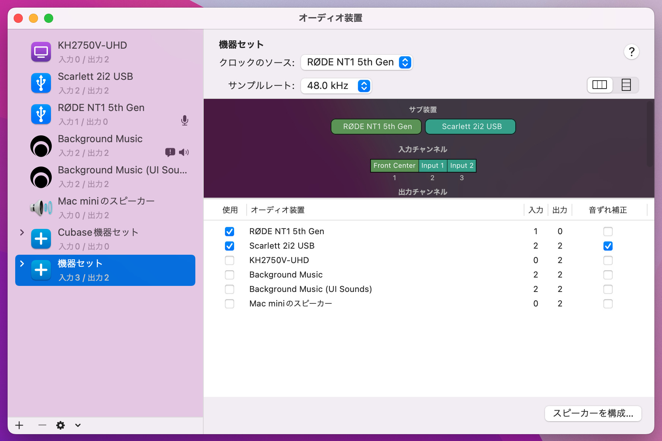Click the RØDE NT1 5th Gen USB icon
Image resolution: width=662 pixels, height=441 pixels.
tap(41, 114)
